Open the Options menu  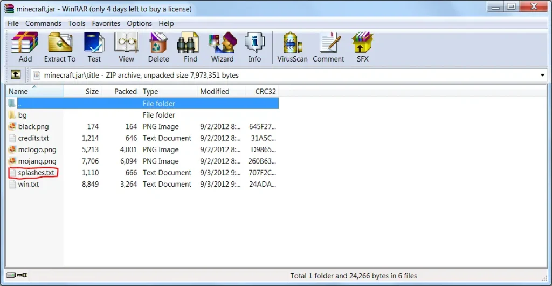(x=140, y=24)
